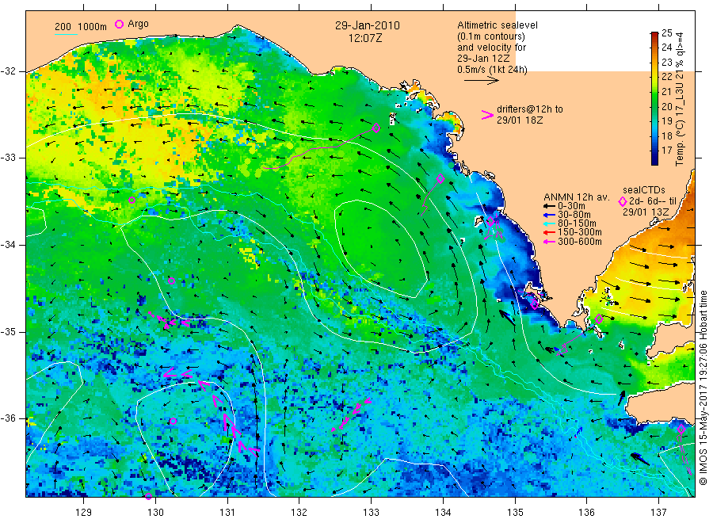Click the 12:07Z time label

pyautogui.click(x=365, y=38)
